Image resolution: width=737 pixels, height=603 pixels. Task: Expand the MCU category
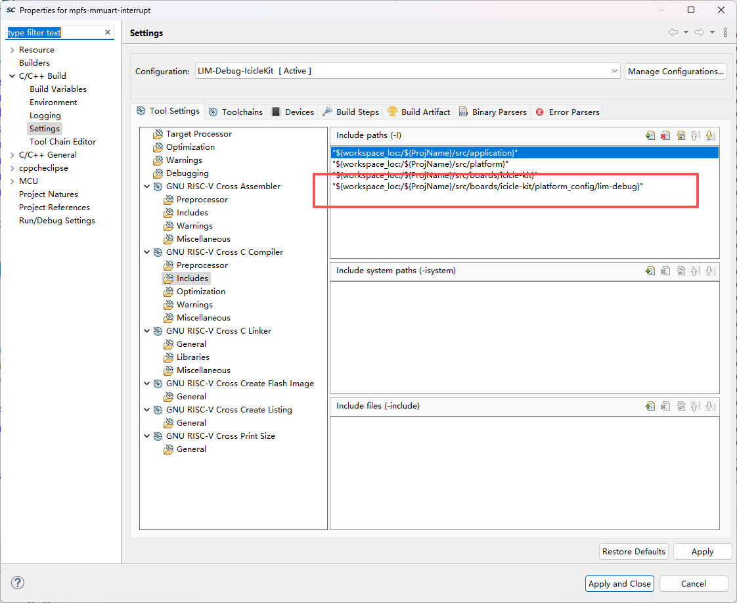tap(12, 181)
